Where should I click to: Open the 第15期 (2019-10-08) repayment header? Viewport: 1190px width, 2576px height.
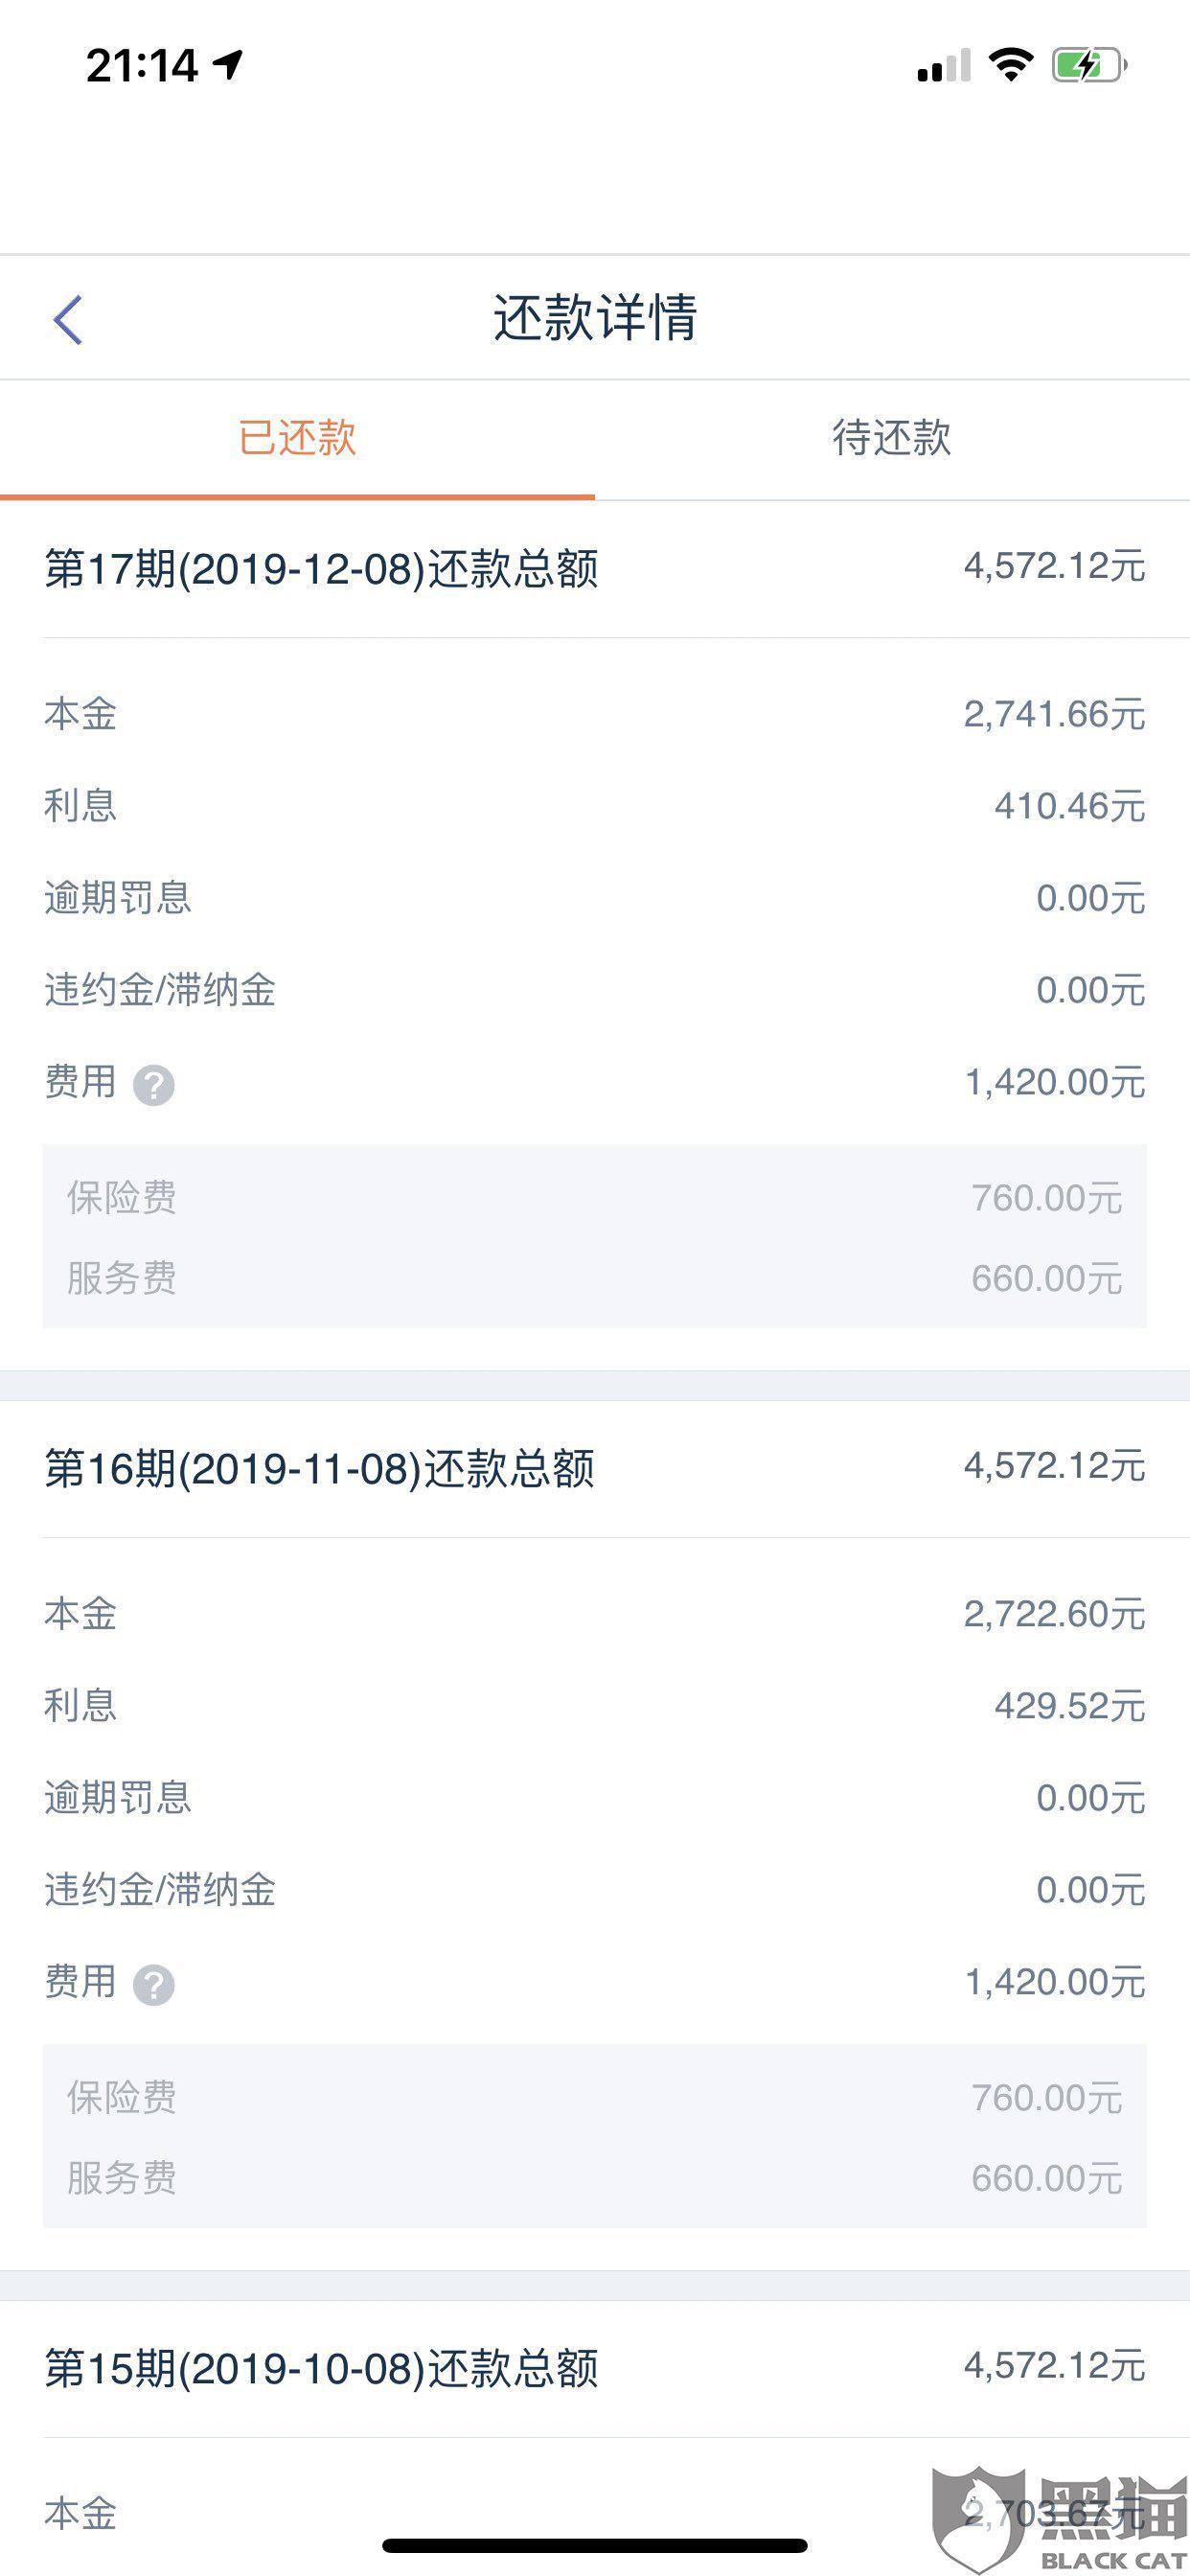[x=594, y=2369]
